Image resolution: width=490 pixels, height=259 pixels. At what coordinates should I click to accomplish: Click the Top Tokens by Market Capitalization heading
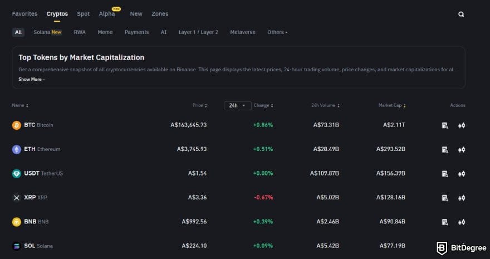tap(81, 57)
